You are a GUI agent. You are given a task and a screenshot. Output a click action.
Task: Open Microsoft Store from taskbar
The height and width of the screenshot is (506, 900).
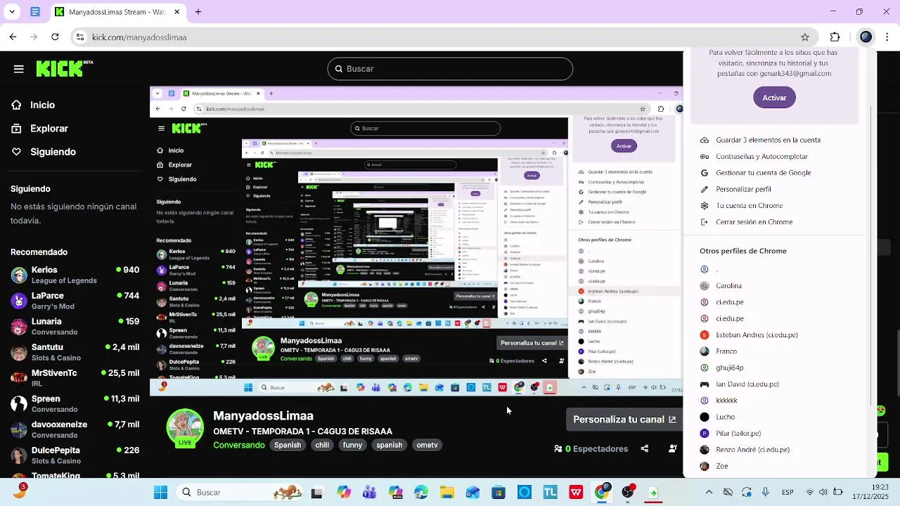tap(498, 493)
